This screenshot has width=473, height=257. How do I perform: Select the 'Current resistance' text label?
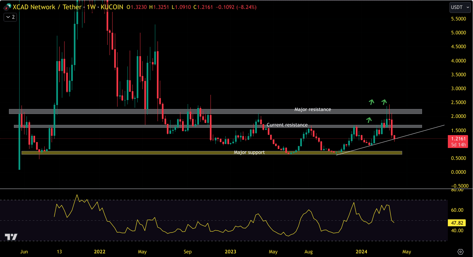(x=287, y=125)
